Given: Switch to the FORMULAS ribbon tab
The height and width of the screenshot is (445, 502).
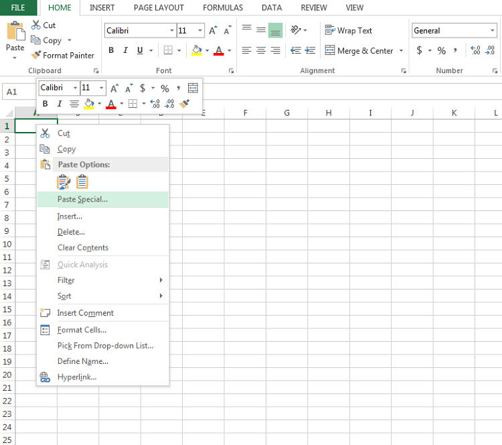Looking at the screenshot, I should pos(223,7).
